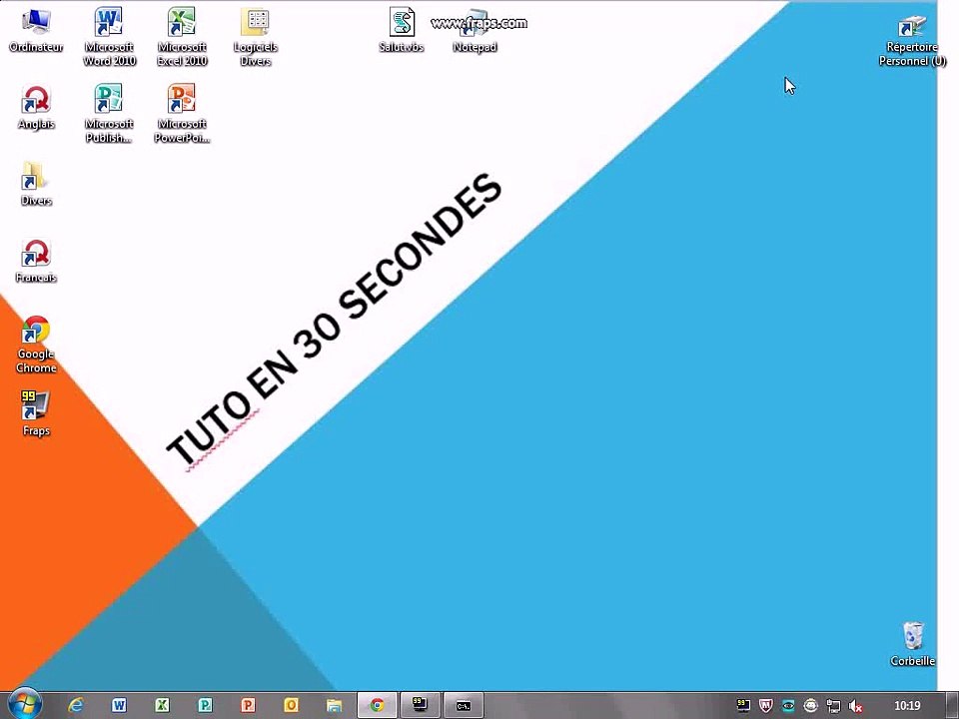The width and height of the screenshot is (959, 719).
Task: Switch to Fraps taskbar window
Action: [421, 706]
